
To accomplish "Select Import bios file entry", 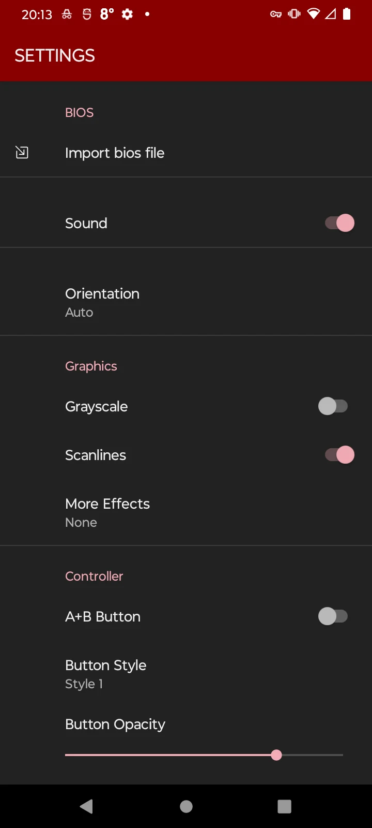I will click(186, 153).
